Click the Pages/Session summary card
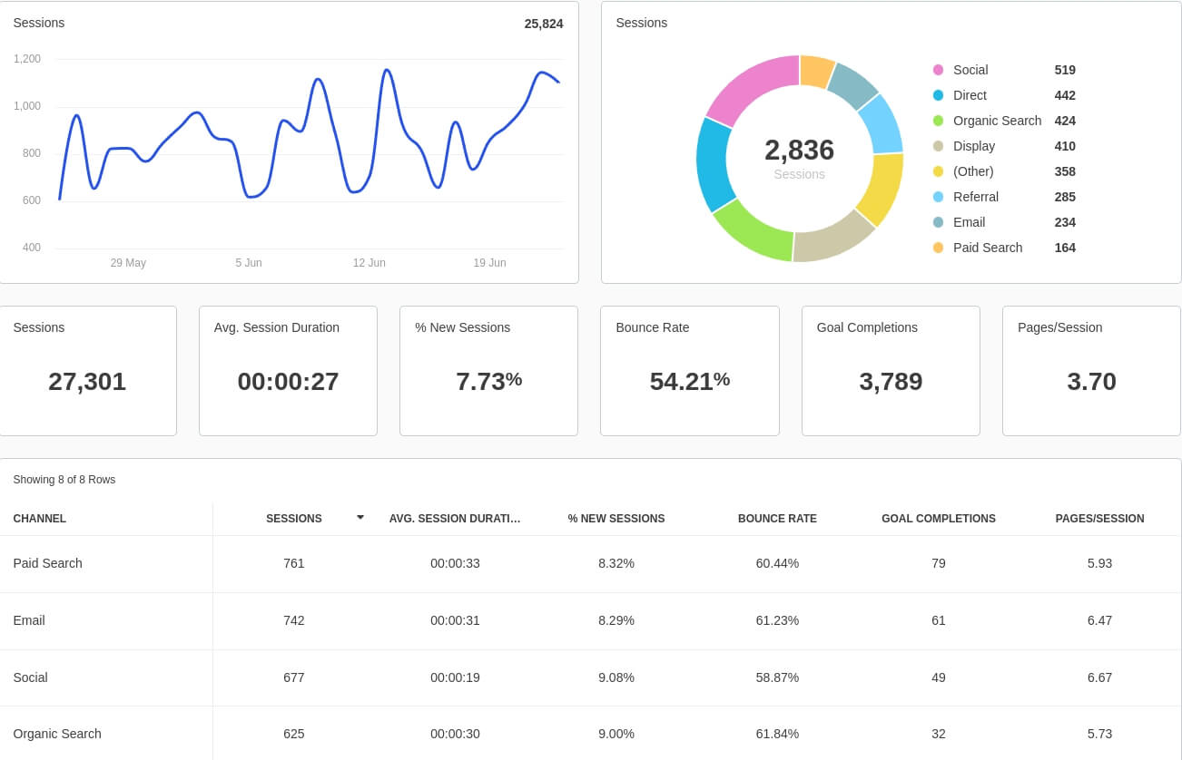1182x760 pixels. tap(1091, 370)
